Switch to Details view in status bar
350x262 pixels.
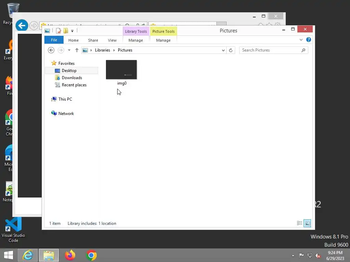click(299, 223)
